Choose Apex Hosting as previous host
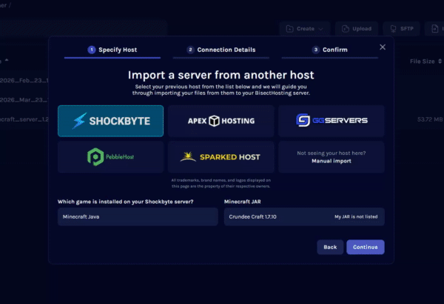Image resolution: width=444 pixels, height=304 pixels. (221, 121)
